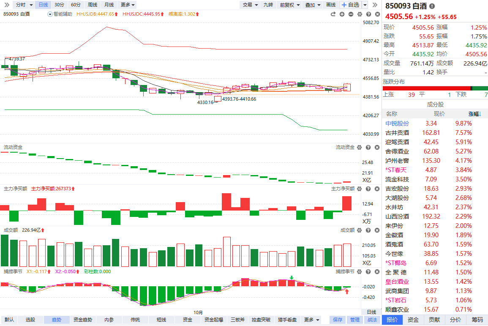This screenshot has height=326, width=488.
Task: Click the 涨跌分布 red-green distribution bar
Action: [435, 88]
